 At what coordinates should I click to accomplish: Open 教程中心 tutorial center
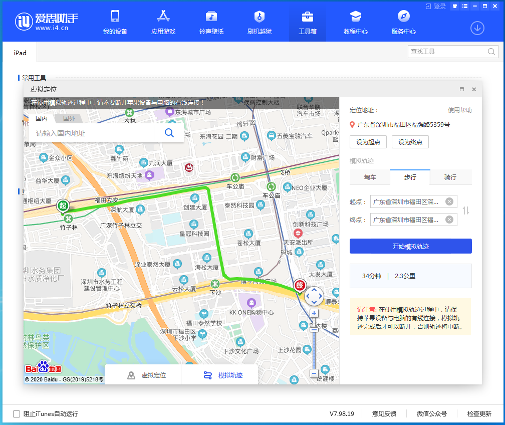(x=356, y=22)
